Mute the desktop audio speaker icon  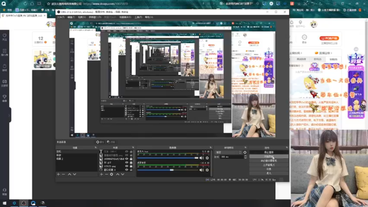tap(201, 170)
